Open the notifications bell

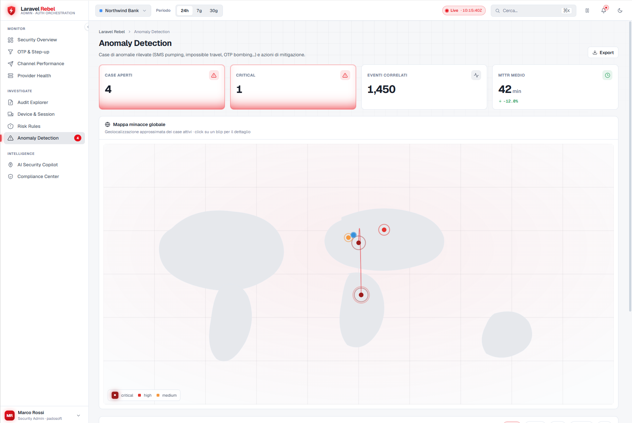pos(603,11)
